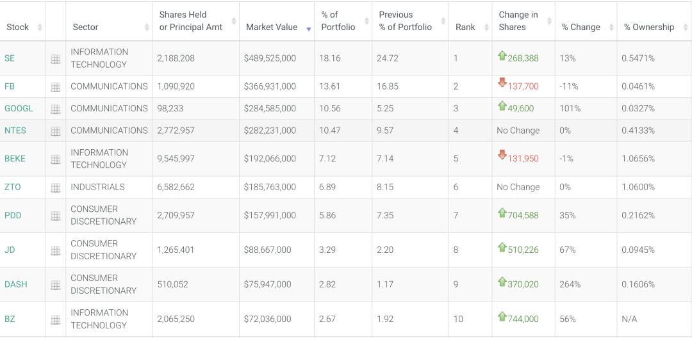Click the grid icon next to DASH
The image size is (692, 338).
pyautogui.click(x=56, y=285)
